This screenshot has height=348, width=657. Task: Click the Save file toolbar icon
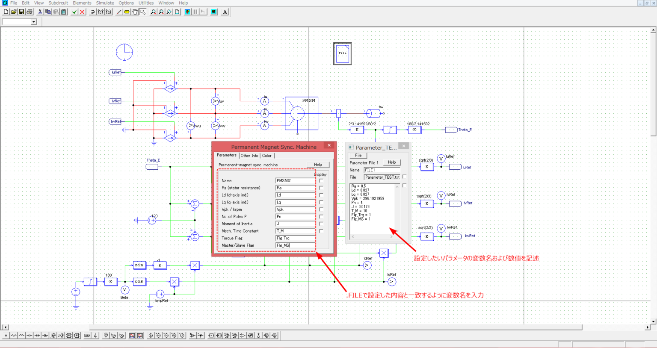21,12
